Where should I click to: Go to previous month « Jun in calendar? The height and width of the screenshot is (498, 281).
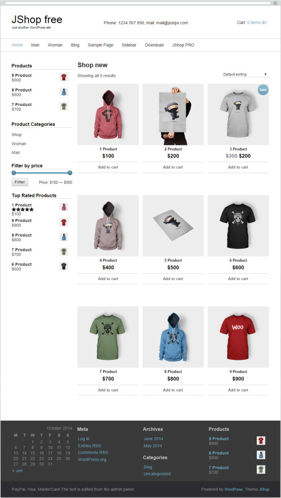click(17, 470)
